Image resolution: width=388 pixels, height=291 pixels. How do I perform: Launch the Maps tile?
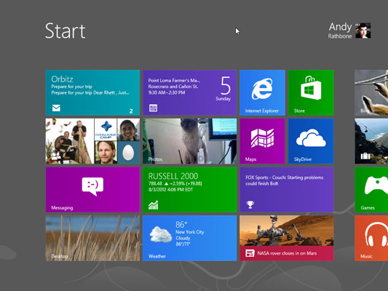(262, 141)
